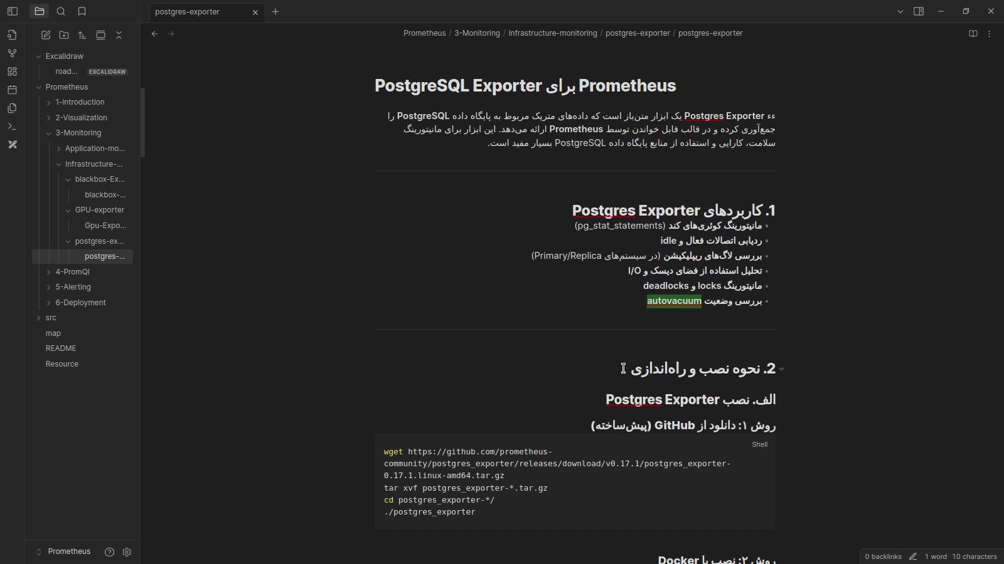
Task: Open graph view from the ribbon
Action: pyautogui.click(x=12, y=53)
